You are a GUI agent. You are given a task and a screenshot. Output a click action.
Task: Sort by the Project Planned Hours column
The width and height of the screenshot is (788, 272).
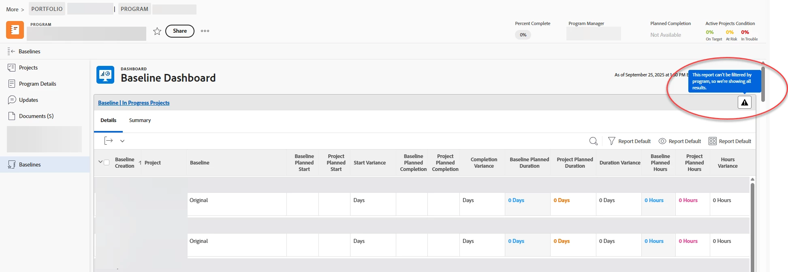(694, 162)
